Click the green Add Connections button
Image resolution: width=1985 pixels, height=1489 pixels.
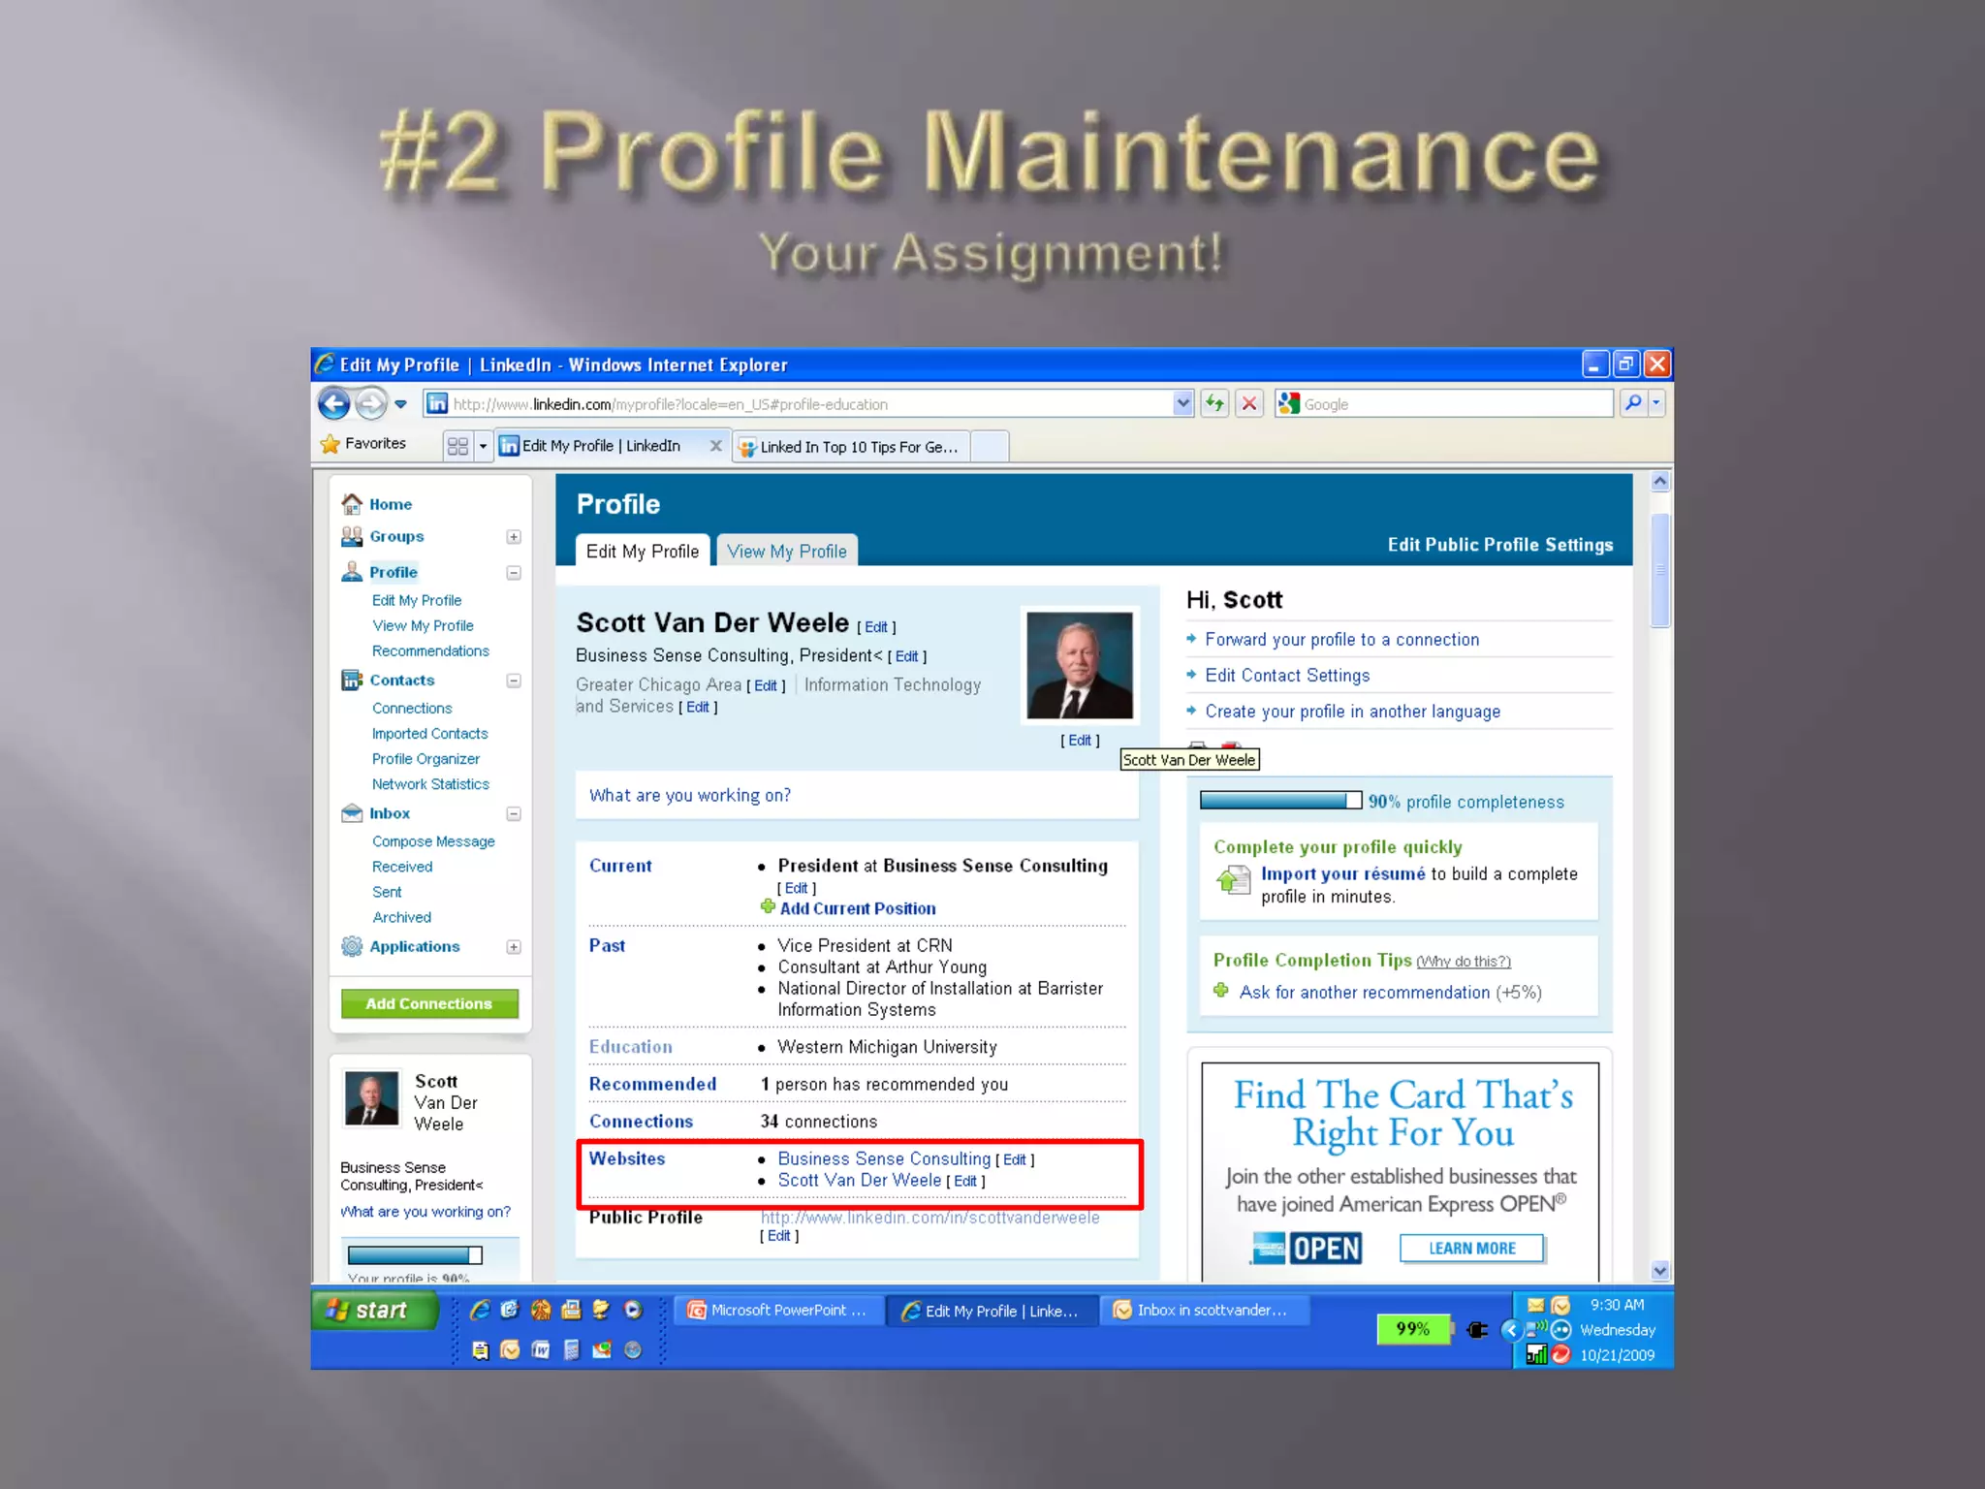coord(429,1003)
